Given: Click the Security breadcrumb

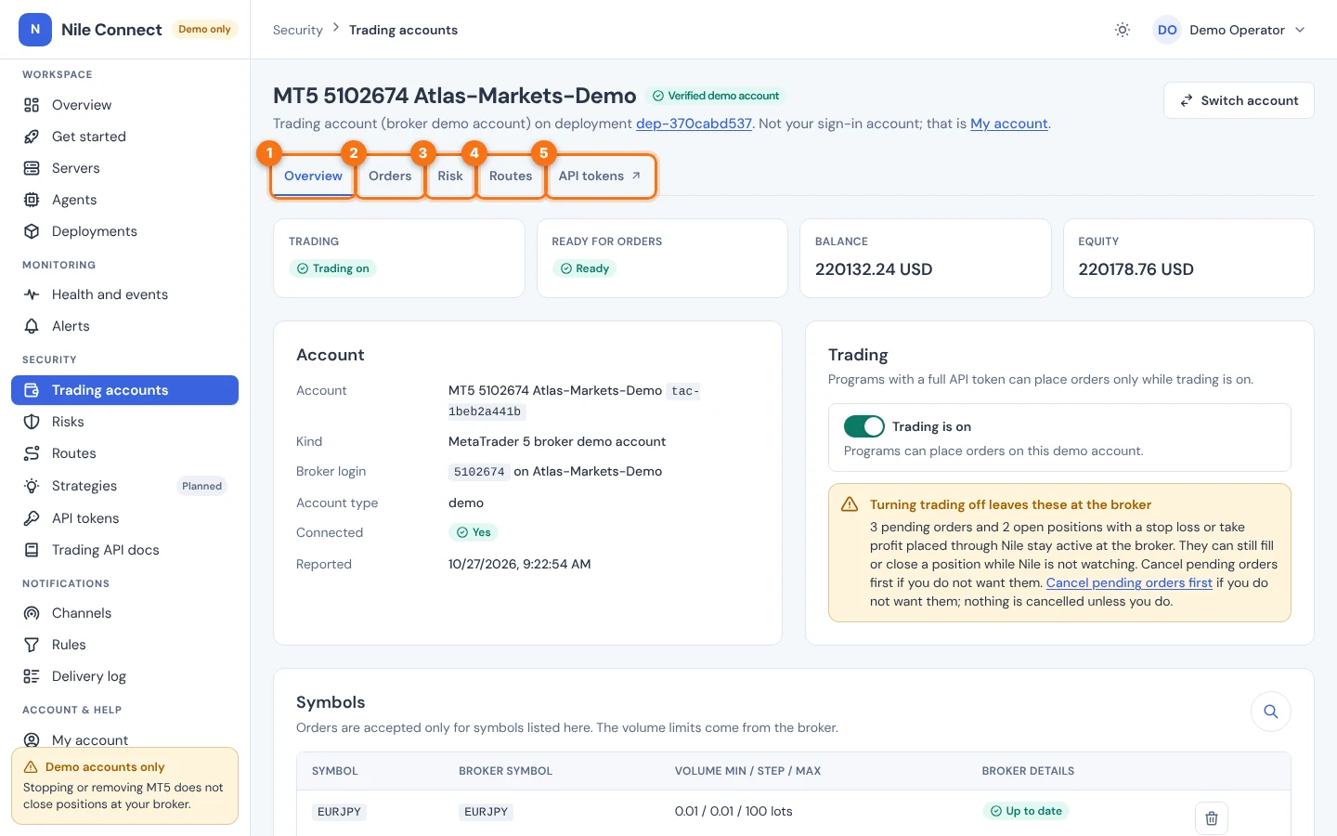Looking at the screenshot, I should click(x=298, y=30).
